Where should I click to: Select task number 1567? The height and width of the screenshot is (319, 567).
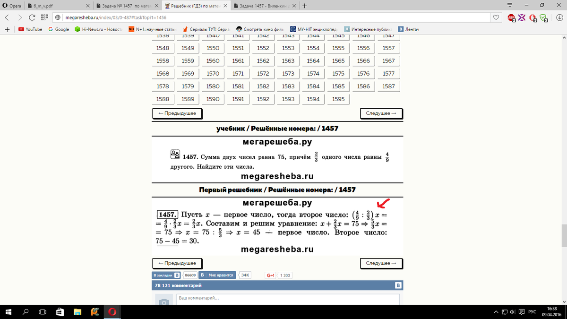[388, 61]
